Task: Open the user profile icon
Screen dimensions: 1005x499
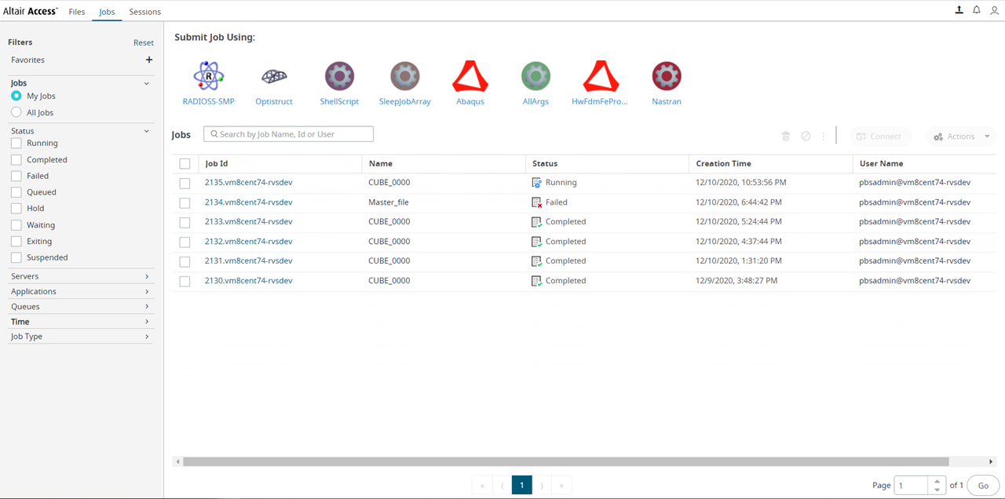Action: click(995, 10)
